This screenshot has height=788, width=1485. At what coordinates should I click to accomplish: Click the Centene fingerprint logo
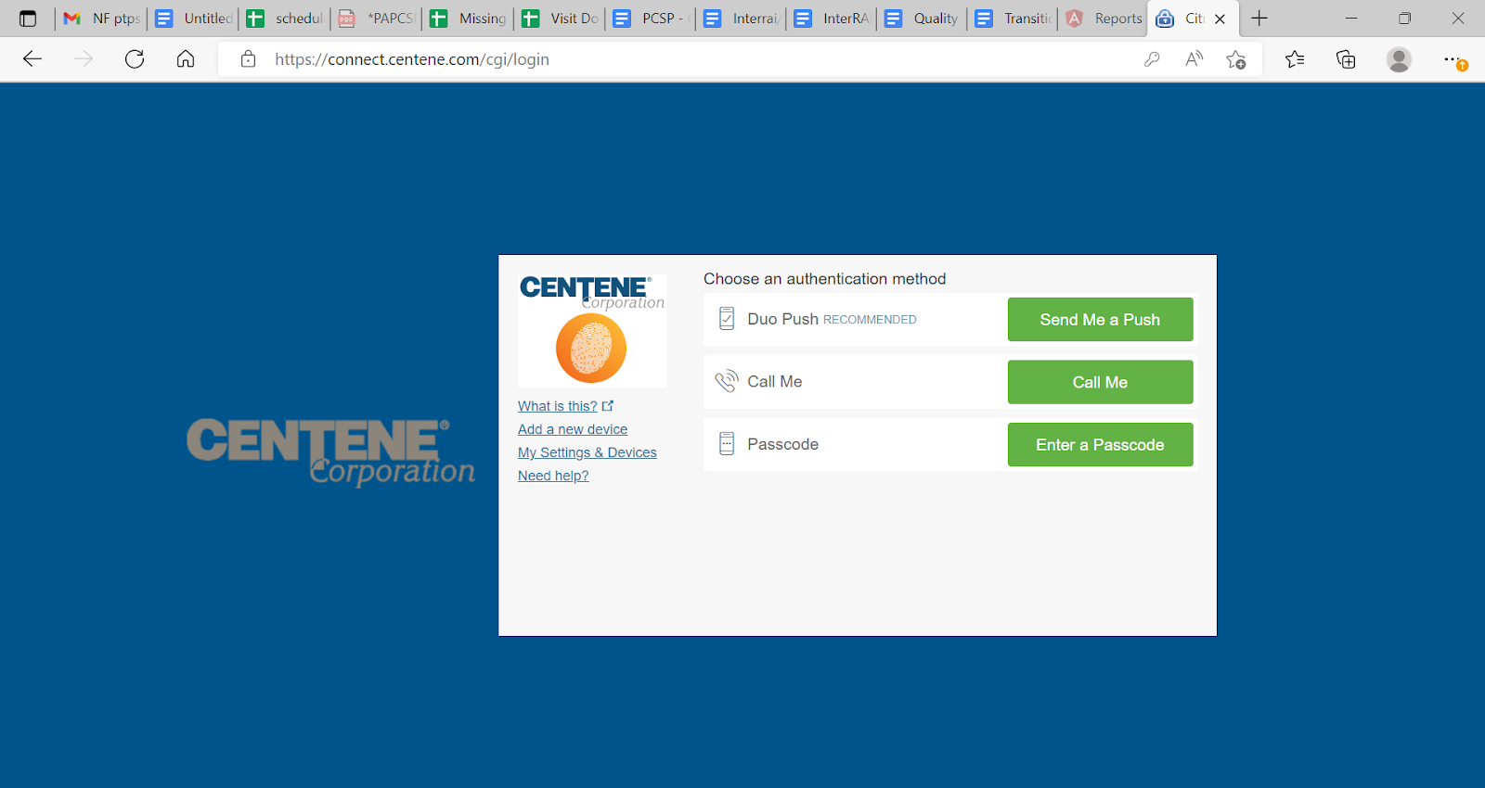tap(591, 349)
